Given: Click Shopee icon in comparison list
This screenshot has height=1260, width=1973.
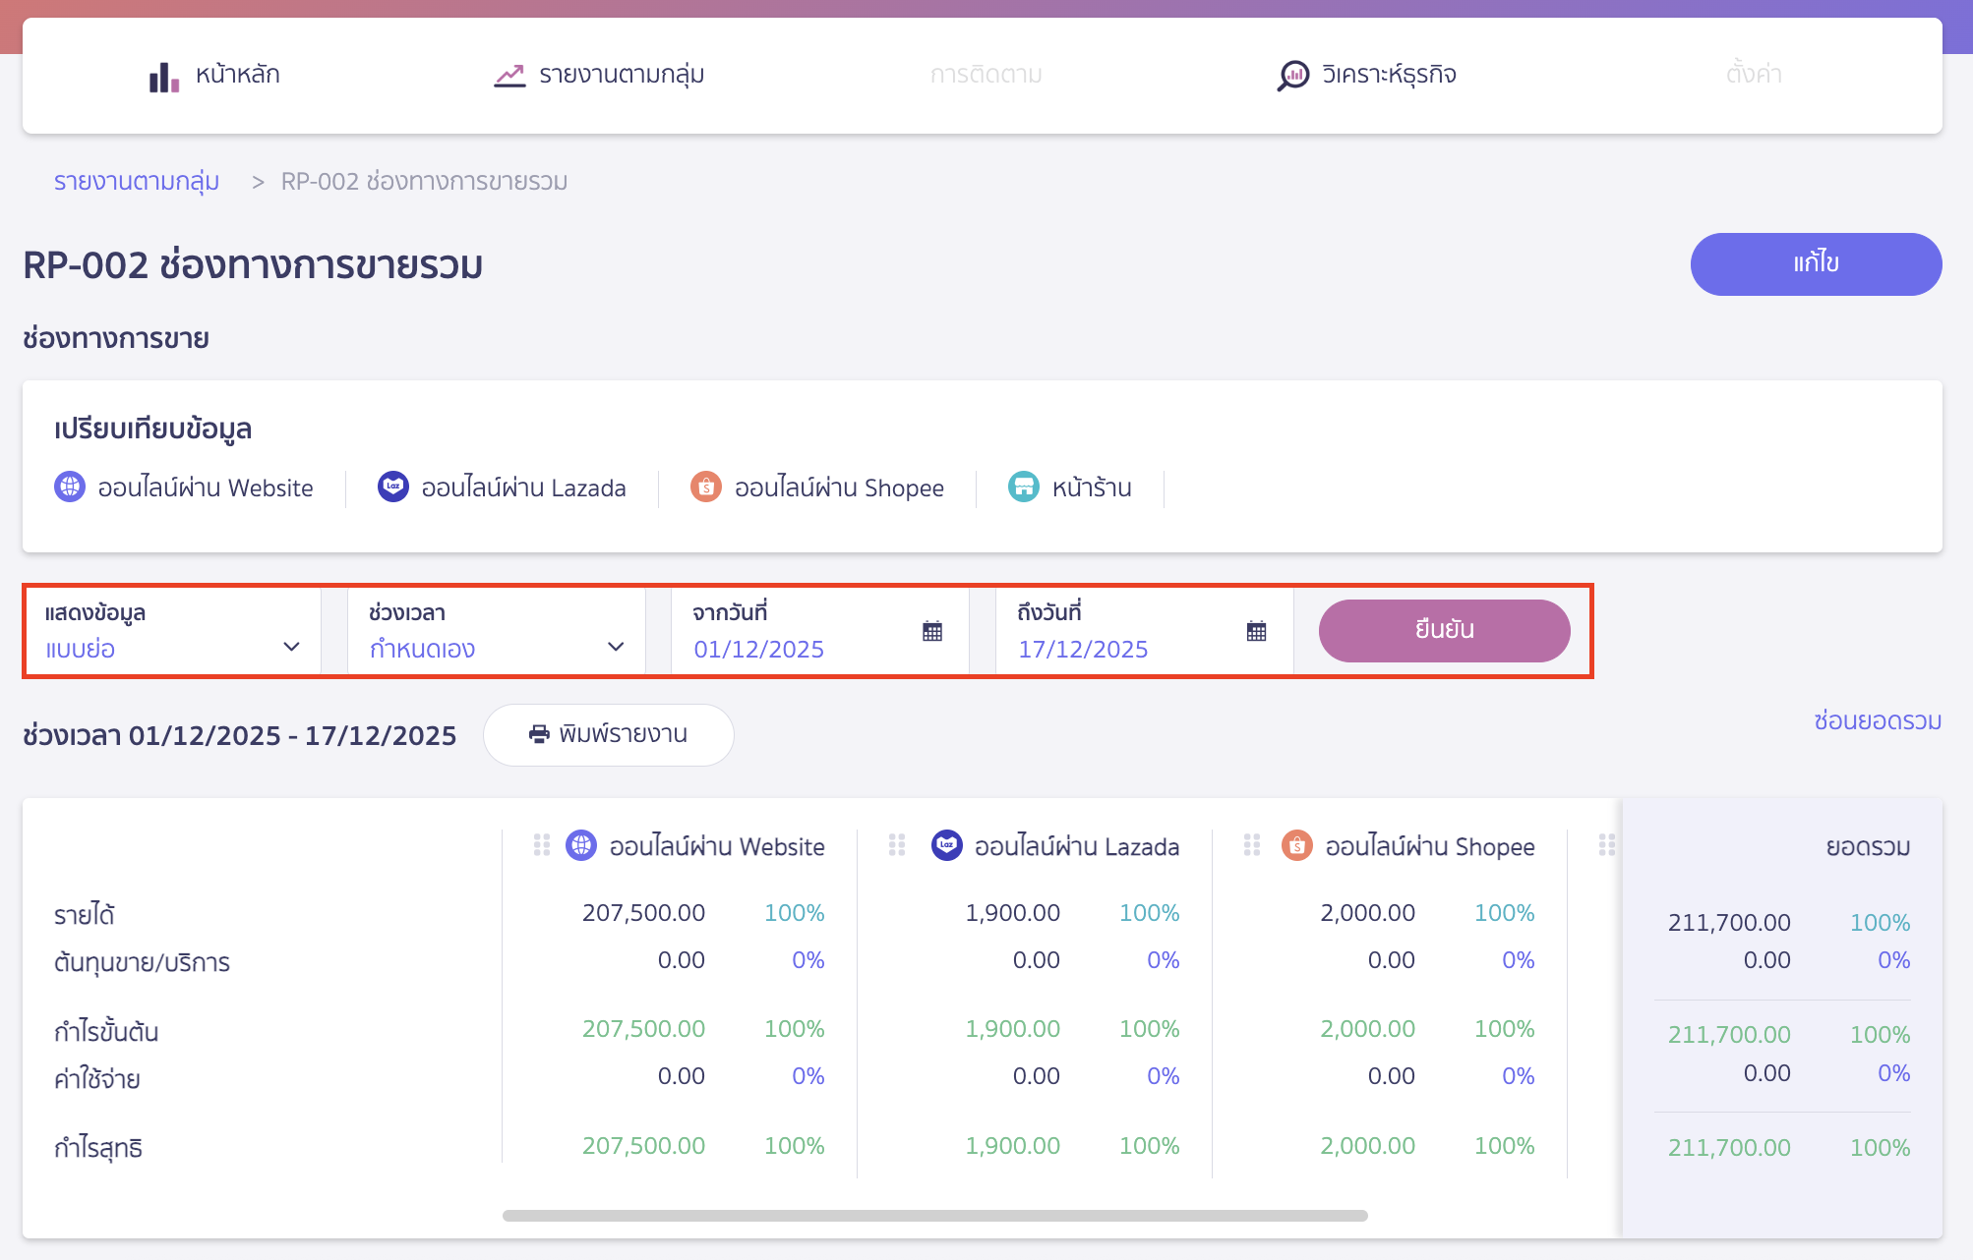Looking at the screenshot, I should coord(706,487).
